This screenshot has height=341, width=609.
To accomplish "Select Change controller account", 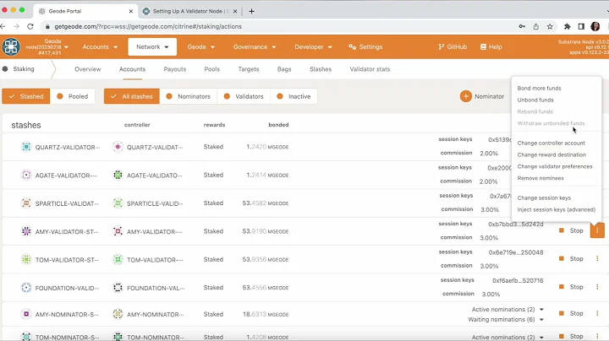I will point(551,143).
